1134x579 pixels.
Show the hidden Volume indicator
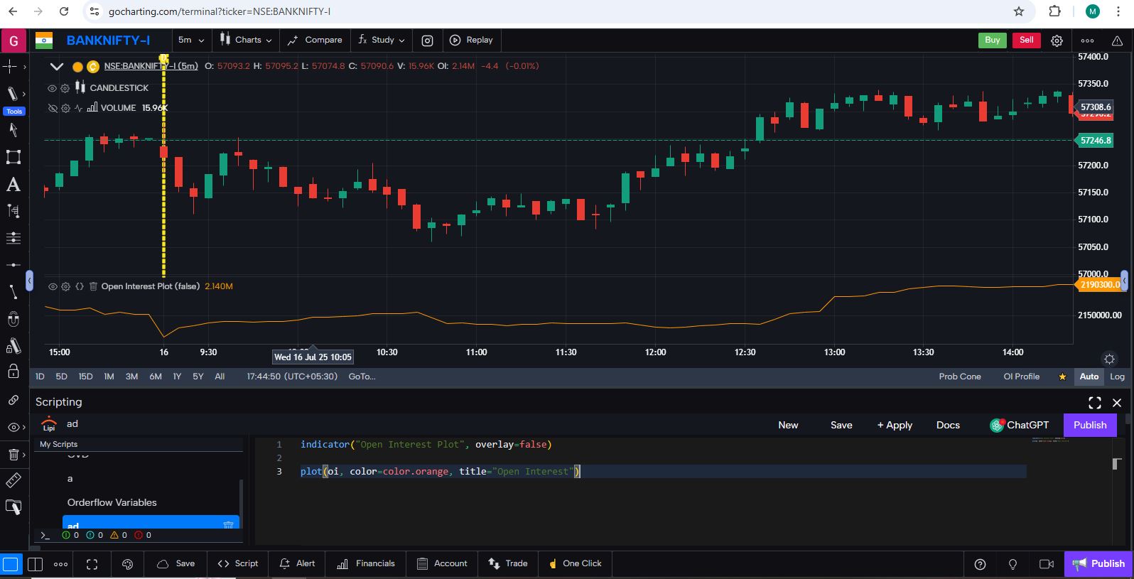pos(52,108)
